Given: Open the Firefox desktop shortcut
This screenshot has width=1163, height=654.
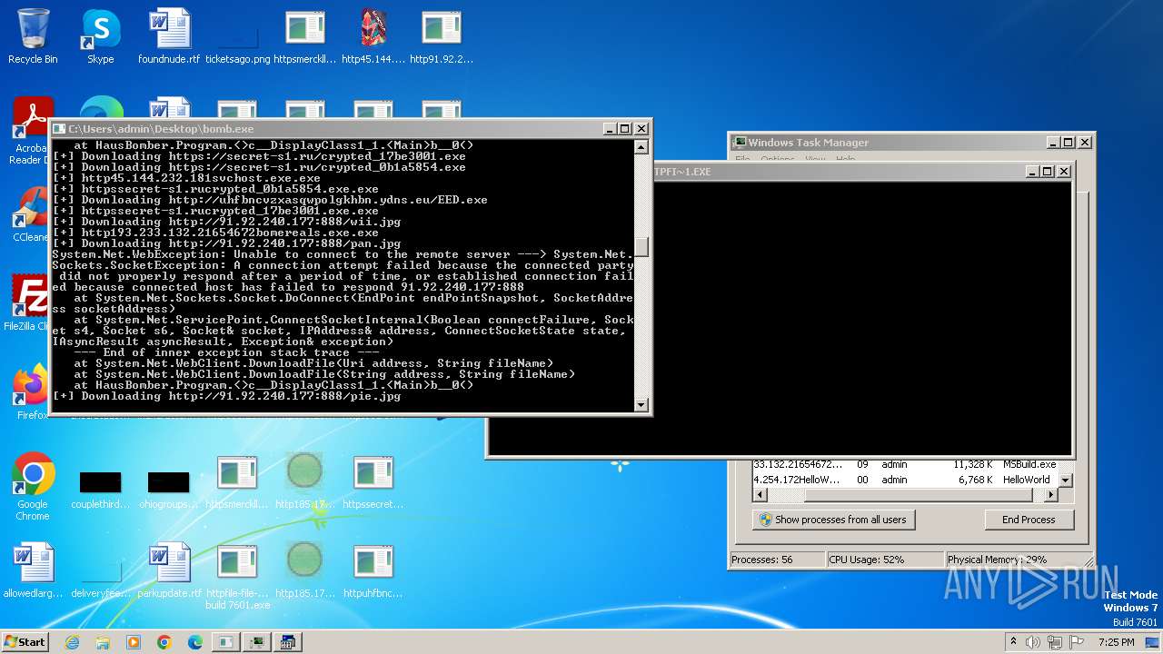Looking at the screenshot, I should pyautogui.click(x=31, y=392).
